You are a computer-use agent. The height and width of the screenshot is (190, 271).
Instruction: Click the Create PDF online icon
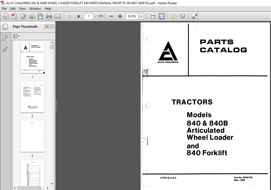point(6,16)
